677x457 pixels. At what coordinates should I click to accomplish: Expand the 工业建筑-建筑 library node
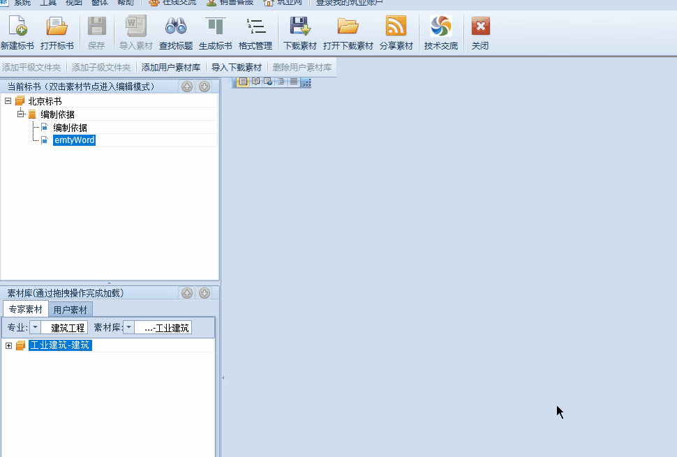(8, 345)
